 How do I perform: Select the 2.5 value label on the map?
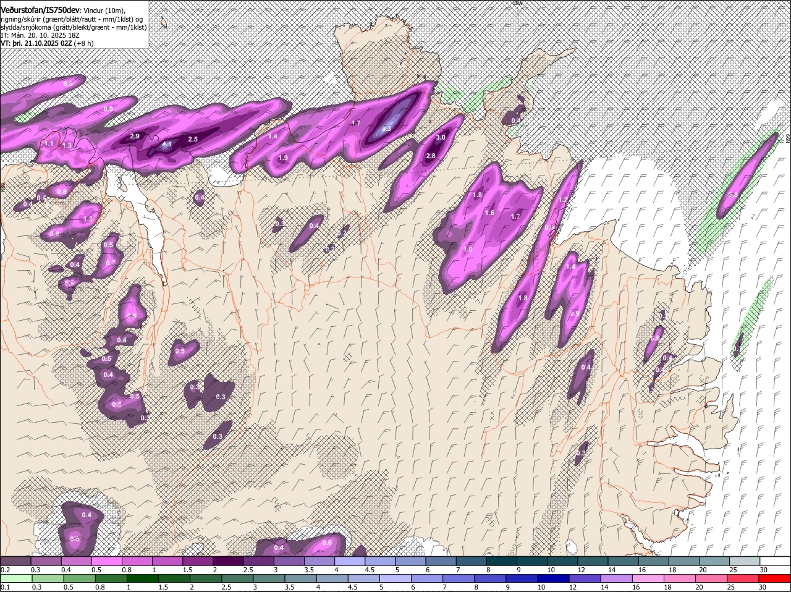(193, 140)
